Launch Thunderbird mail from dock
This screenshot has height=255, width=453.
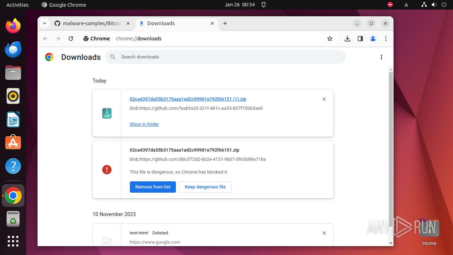[13, 49]
